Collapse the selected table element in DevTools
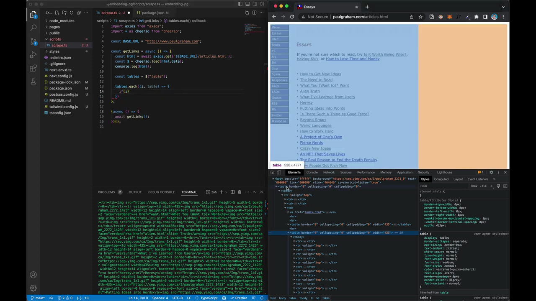536x301 pixels. coord(288,233)
